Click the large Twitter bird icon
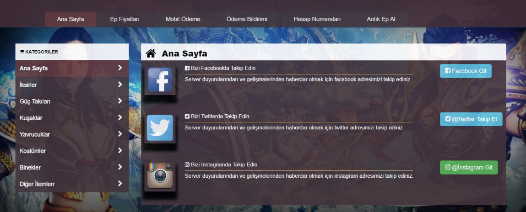This screenshot has width=526, height=212. [x=160, y=127]
